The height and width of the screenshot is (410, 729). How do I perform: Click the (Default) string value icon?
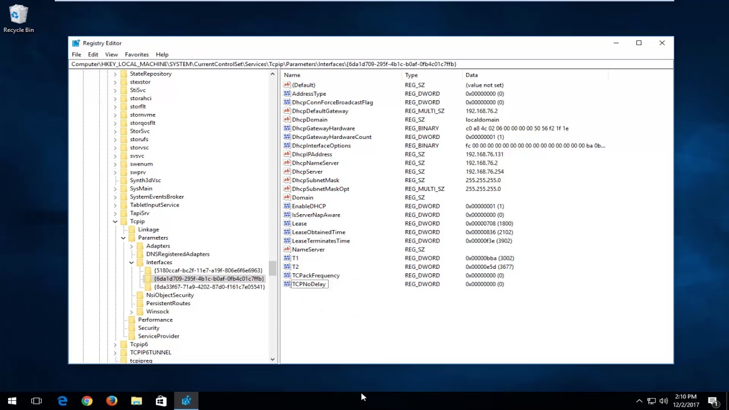[287, 85]
